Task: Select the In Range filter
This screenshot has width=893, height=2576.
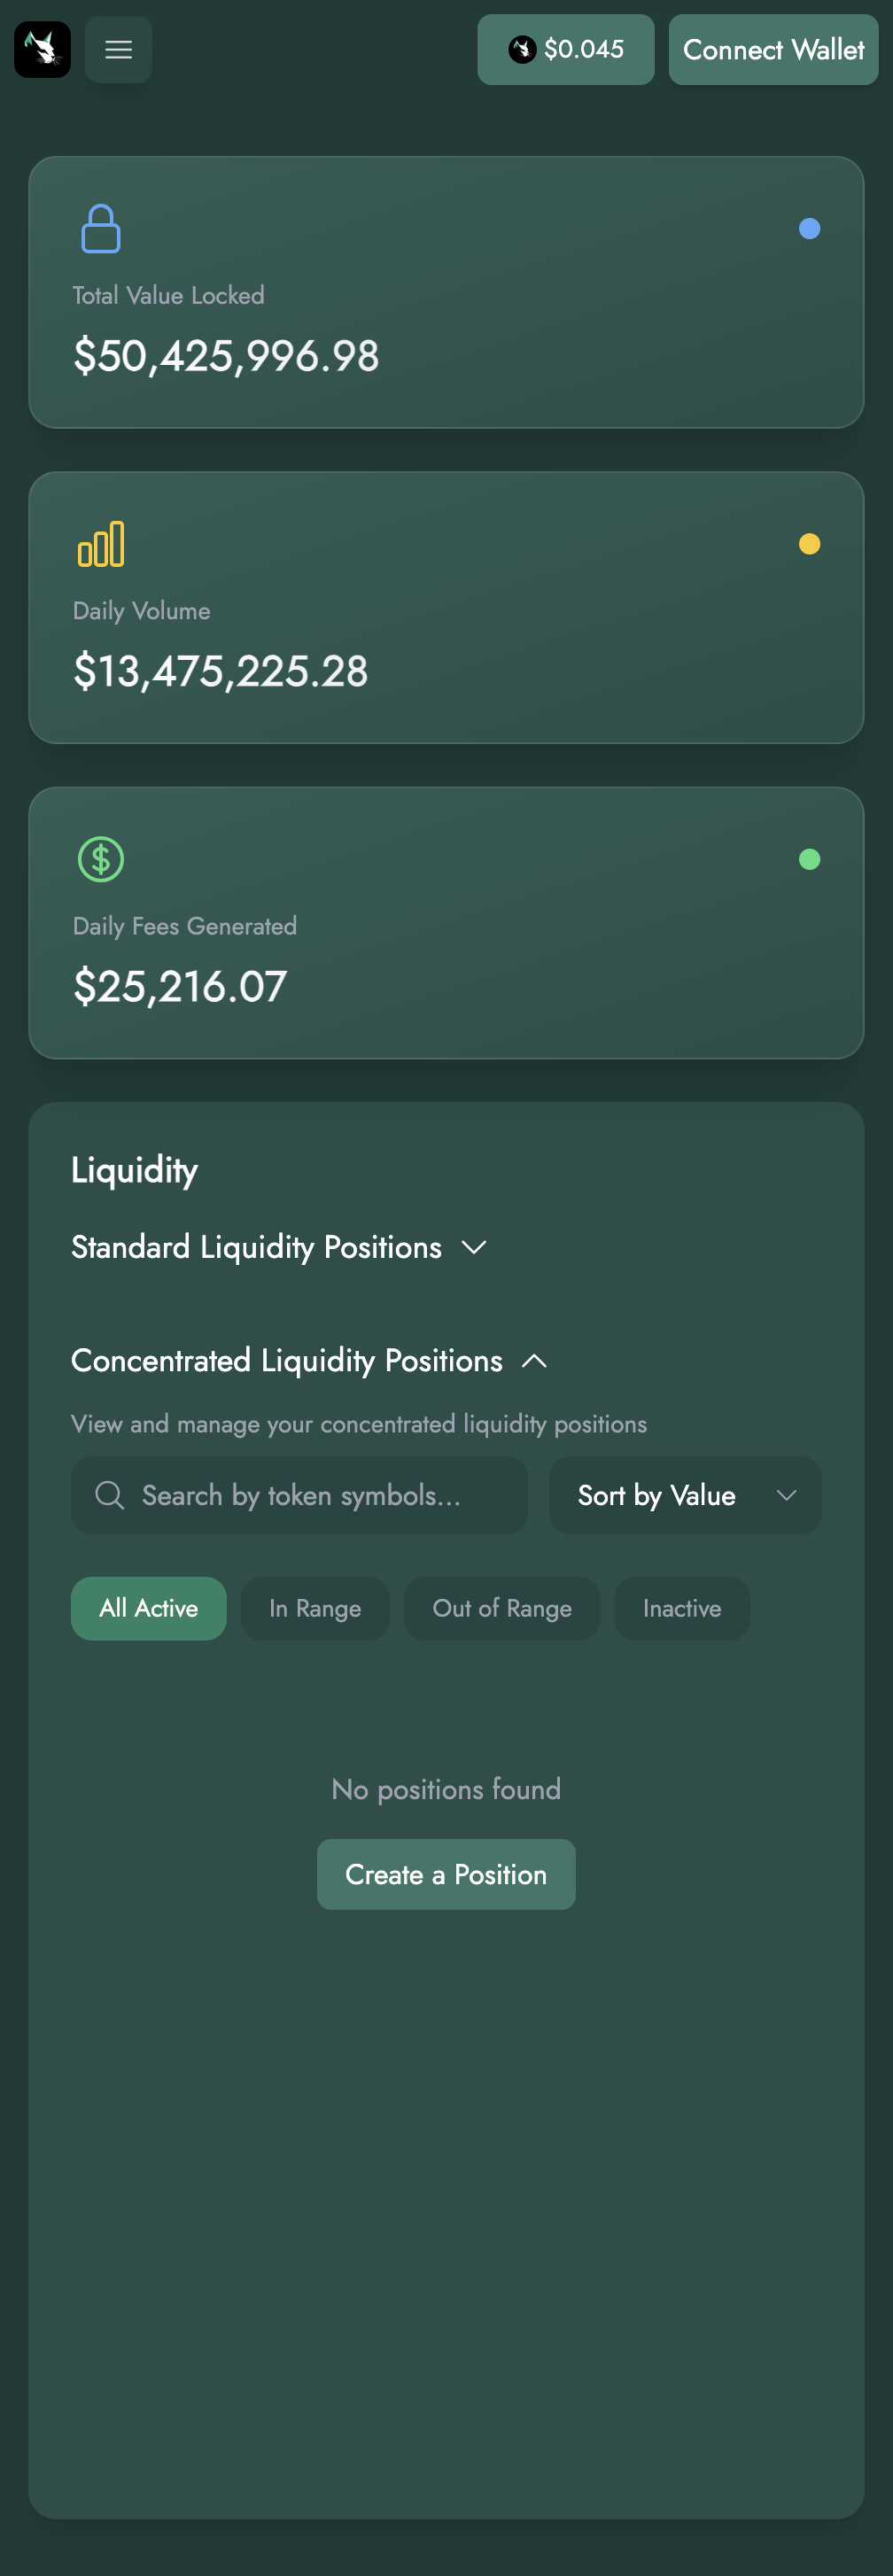Action: tap(315, 1608)
